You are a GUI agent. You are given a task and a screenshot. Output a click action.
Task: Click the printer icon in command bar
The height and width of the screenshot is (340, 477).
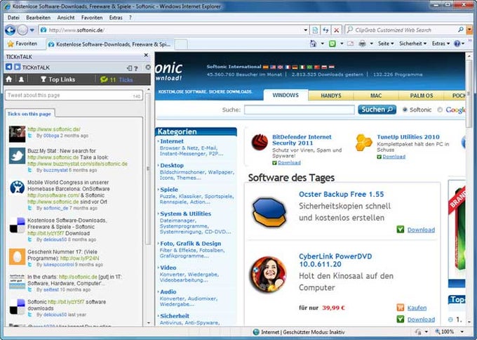click(362, 44)
